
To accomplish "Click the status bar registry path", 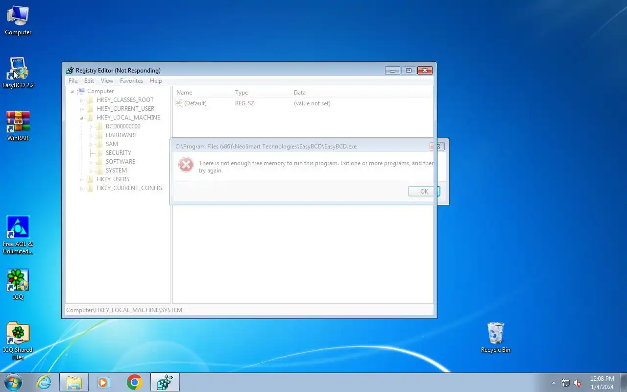I will pos(124,310).
